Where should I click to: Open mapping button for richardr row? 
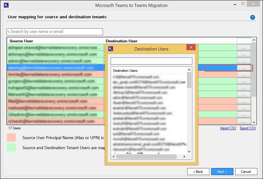(244, 121)
